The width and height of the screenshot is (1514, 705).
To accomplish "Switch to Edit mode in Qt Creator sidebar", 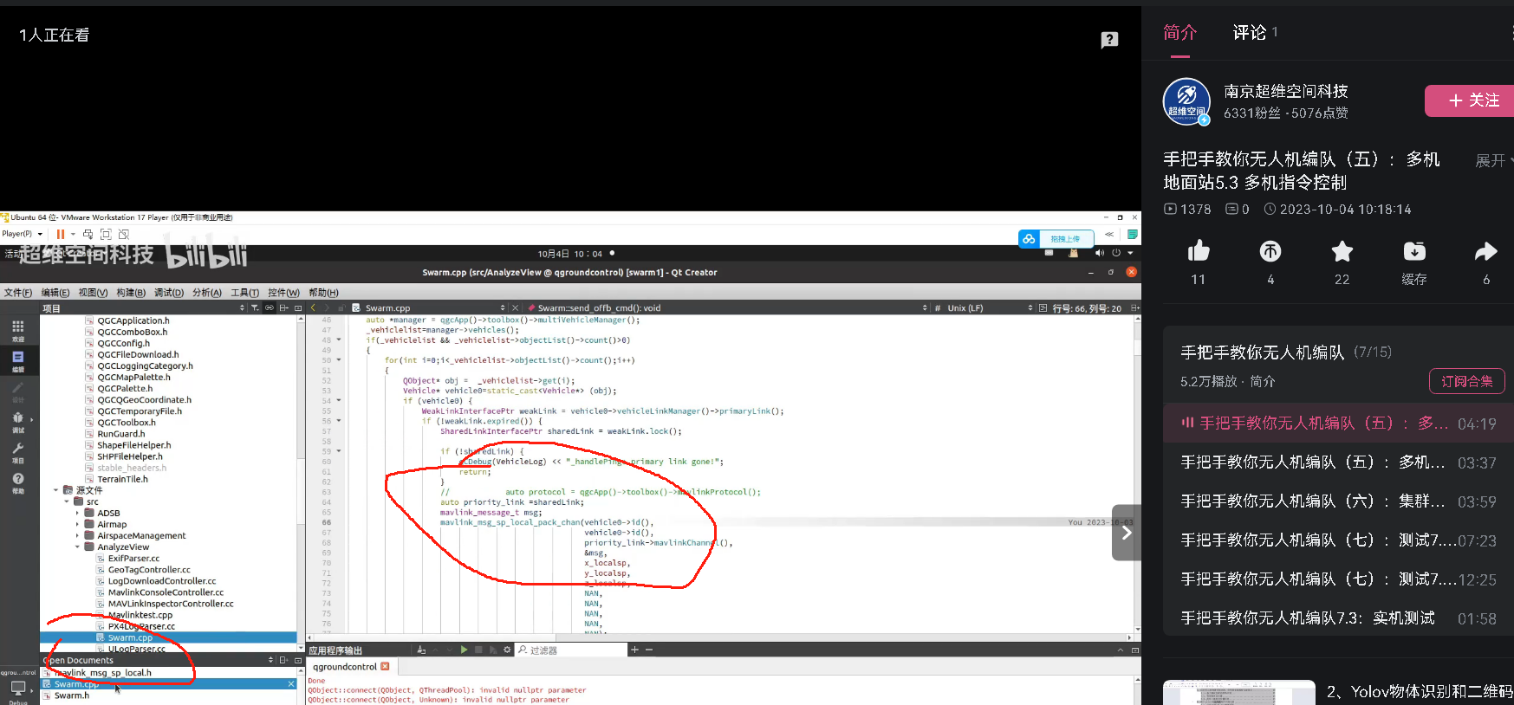I will [18, 360].
